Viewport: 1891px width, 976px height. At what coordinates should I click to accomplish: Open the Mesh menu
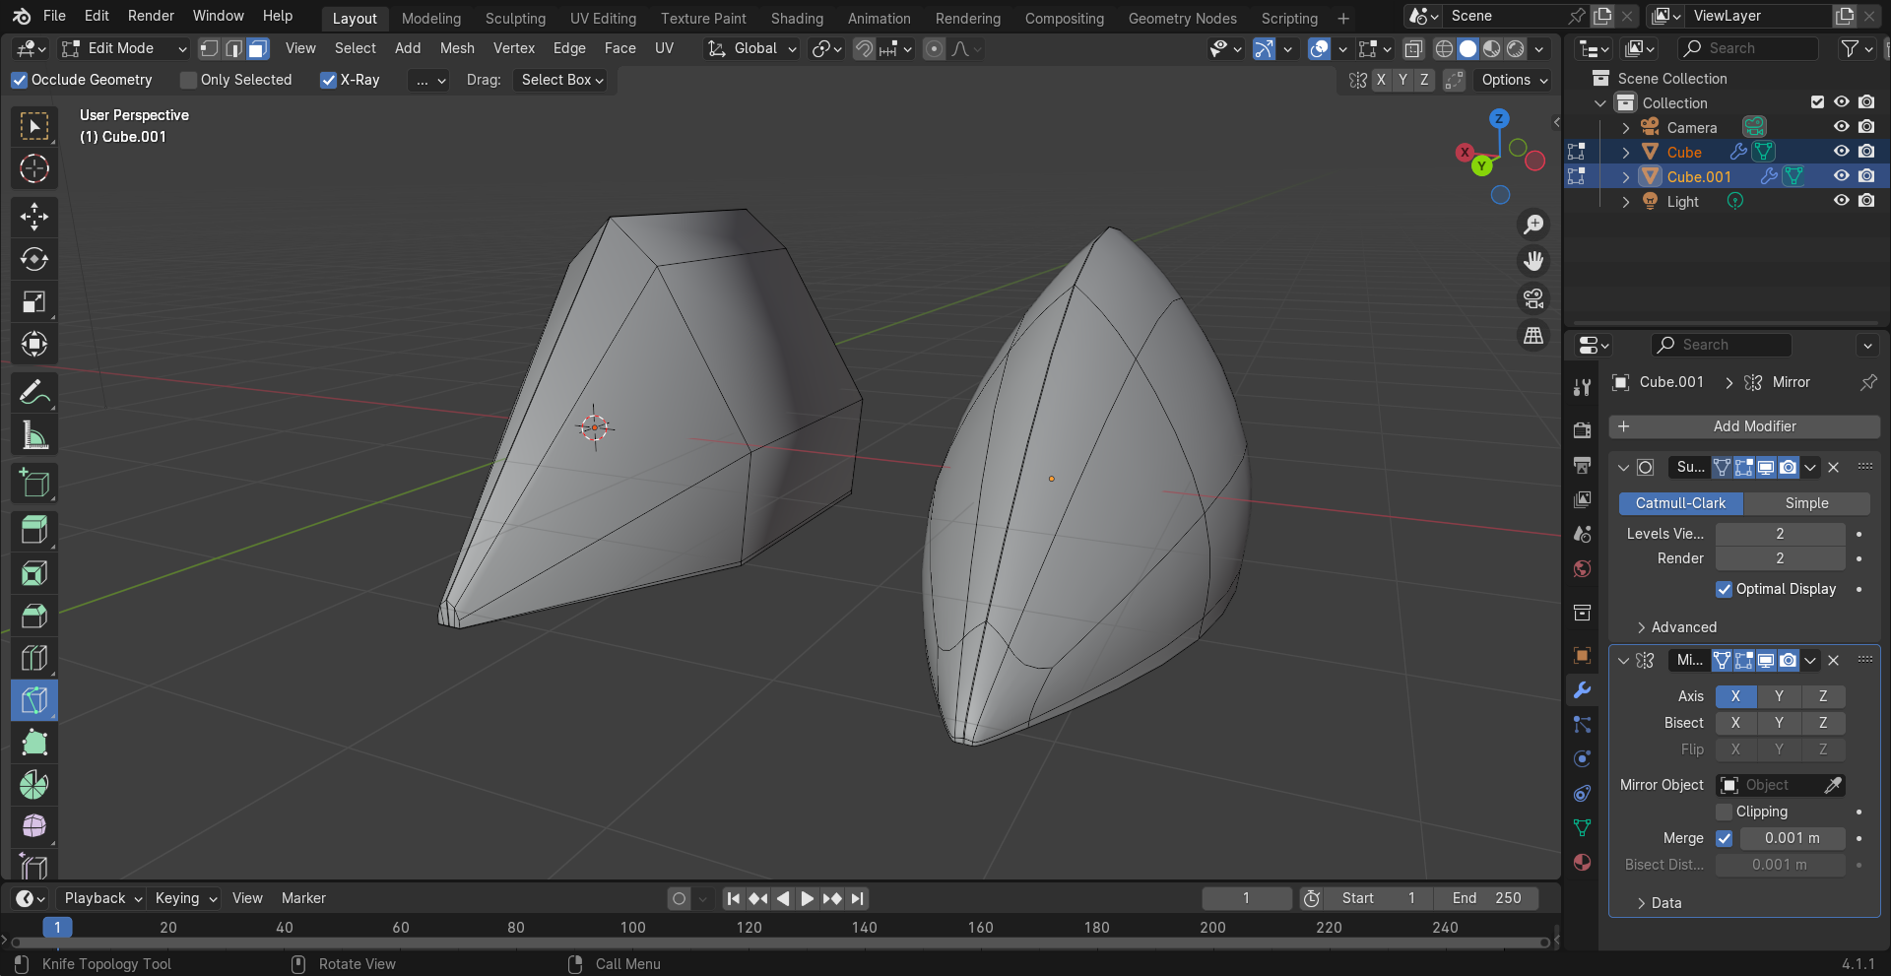coord(457,48)
